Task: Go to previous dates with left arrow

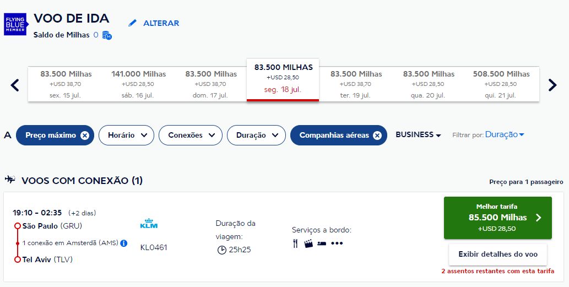Action: tap(15, 85)
